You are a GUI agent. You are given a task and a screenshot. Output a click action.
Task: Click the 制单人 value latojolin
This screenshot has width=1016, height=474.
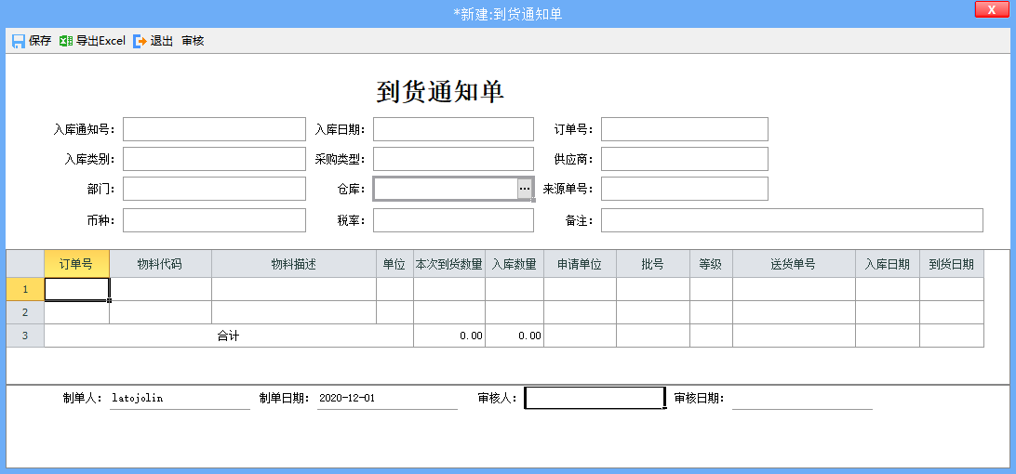click(x=138, y=398)
